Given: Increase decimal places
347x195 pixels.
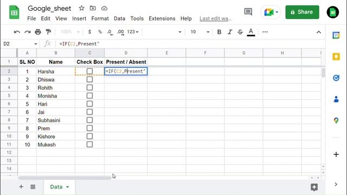Looking at the screenshot, I should (x=120, y=32).
